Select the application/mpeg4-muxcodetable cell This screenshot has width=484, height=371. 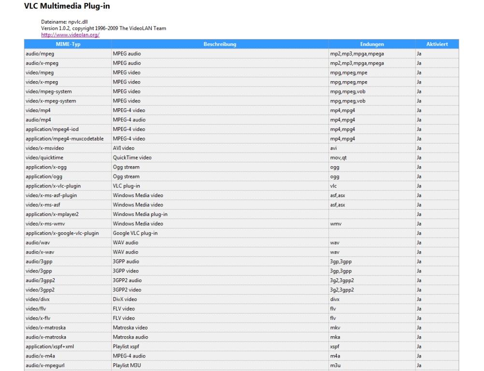tap(68, 139)
